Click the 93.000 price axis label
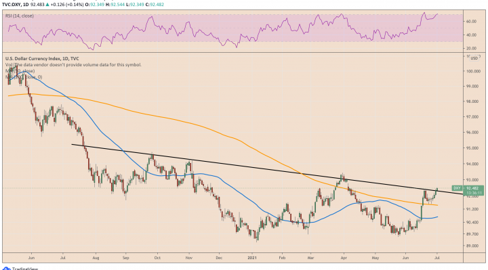The image size is (488, 270). (x=473, y=180)
